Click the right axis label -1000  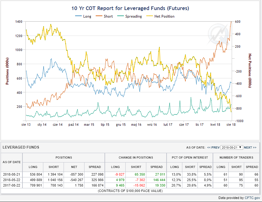tap(239, 121)
